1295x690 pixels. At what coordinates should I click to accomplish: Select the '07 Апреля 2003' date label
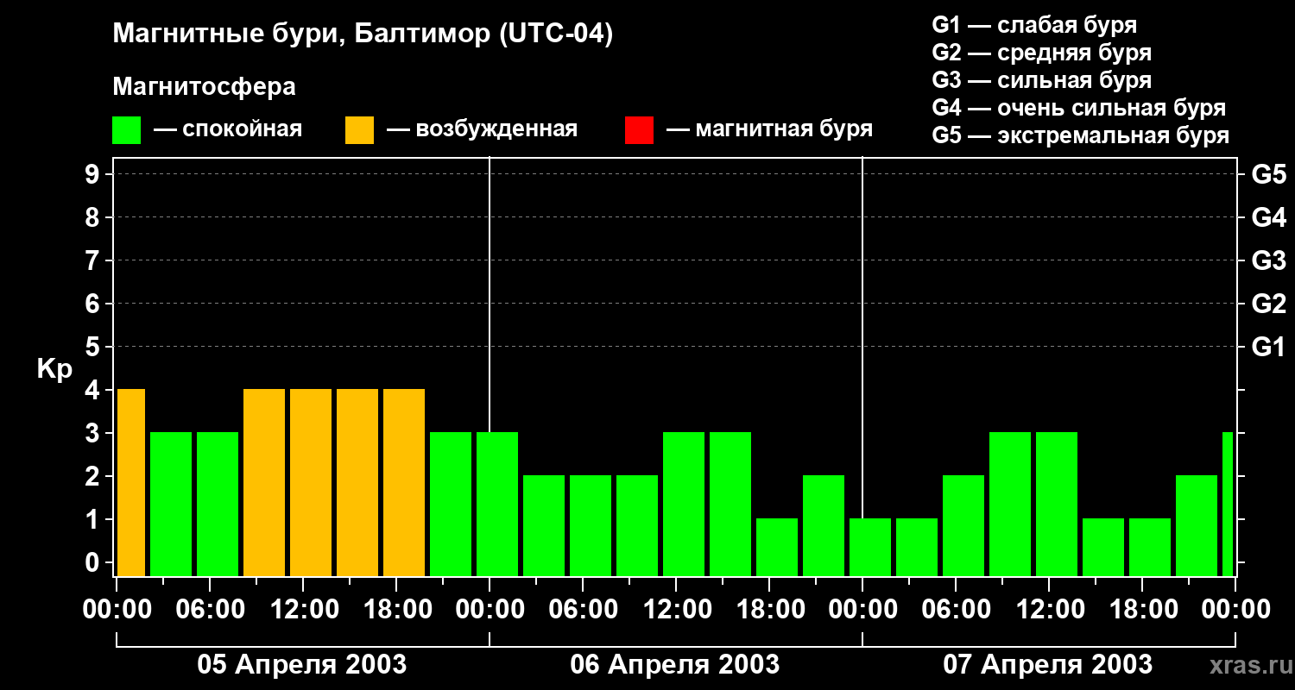coord(1047,664)
